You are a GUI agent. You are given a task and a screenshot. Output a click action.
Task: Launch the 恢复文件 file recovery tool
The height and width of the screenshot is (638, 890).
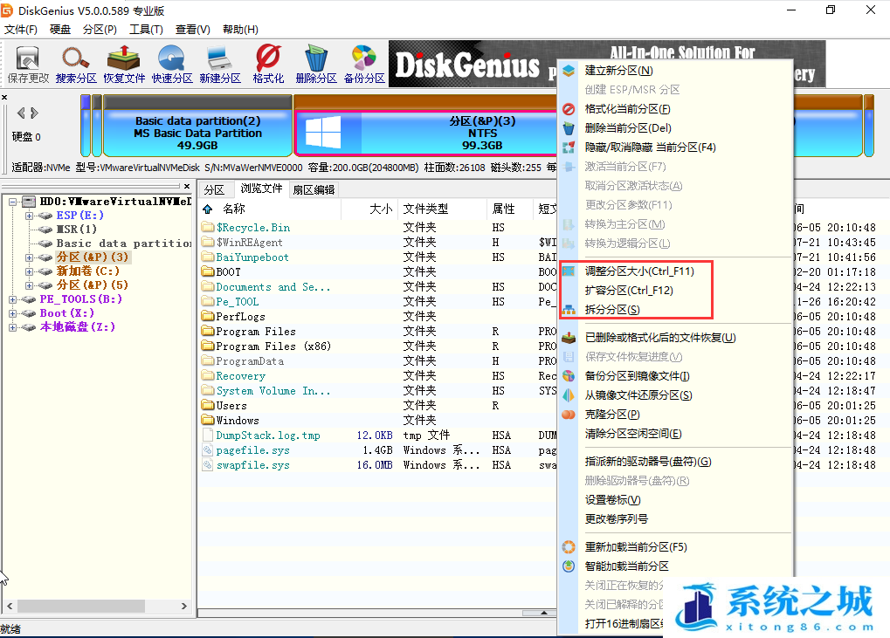tap(124, 64)
